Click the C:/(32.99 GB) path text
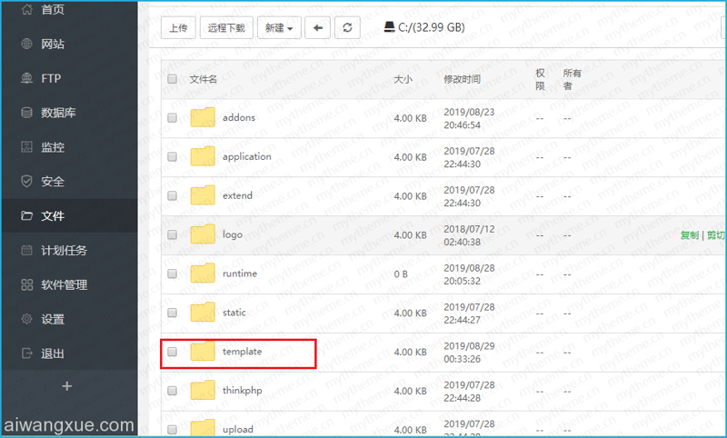Image resolution: width=727 pixels, height=438 pixels. (431, 27)
